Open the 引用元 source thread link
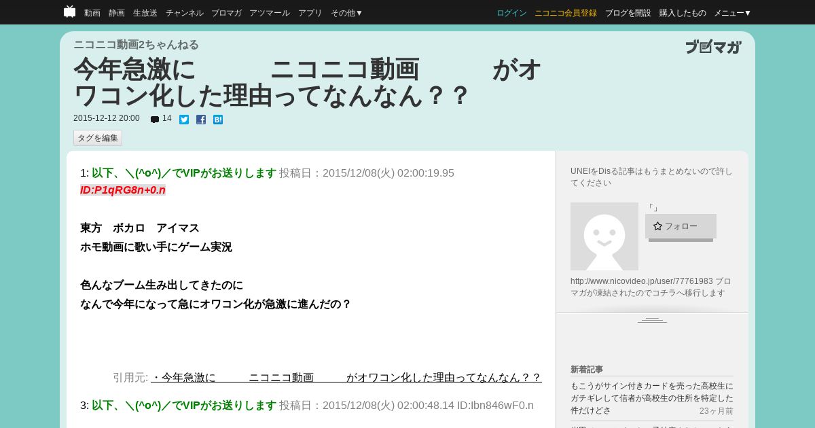815x428 pixels. (x=346, y=377)
